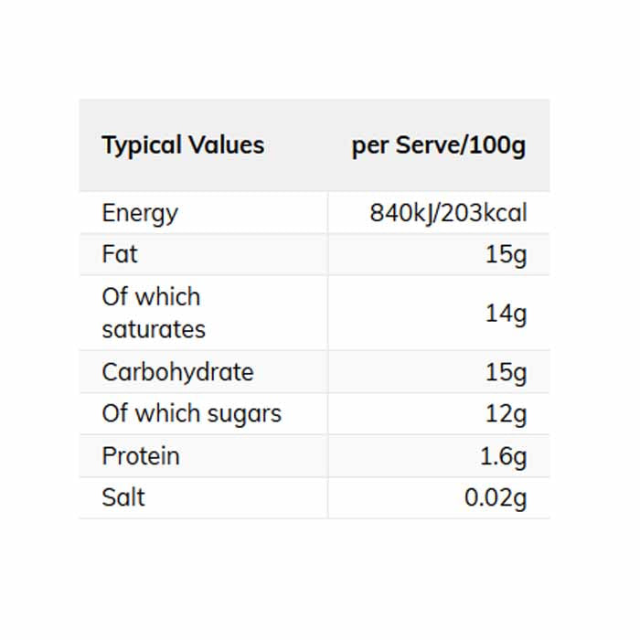640x640 pixels.
Task: Click the 12g sugars value
Action: click(x=506, y=413)
